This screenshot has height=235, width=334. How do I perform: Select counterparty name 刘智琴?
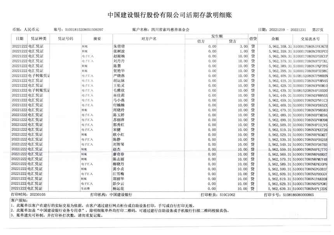[118, 144]
